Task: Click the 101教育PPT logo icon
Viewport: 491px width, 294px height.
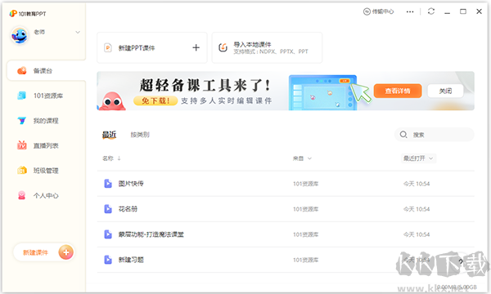Action: click(13, 13)
